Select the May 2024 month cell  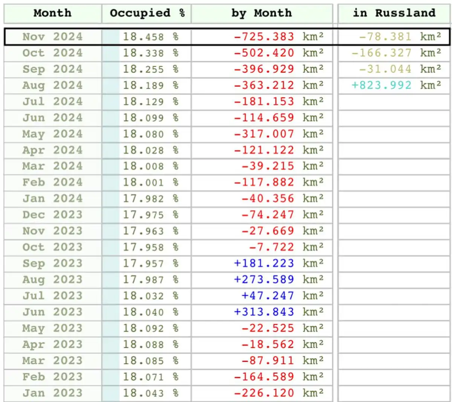[52, 134]
